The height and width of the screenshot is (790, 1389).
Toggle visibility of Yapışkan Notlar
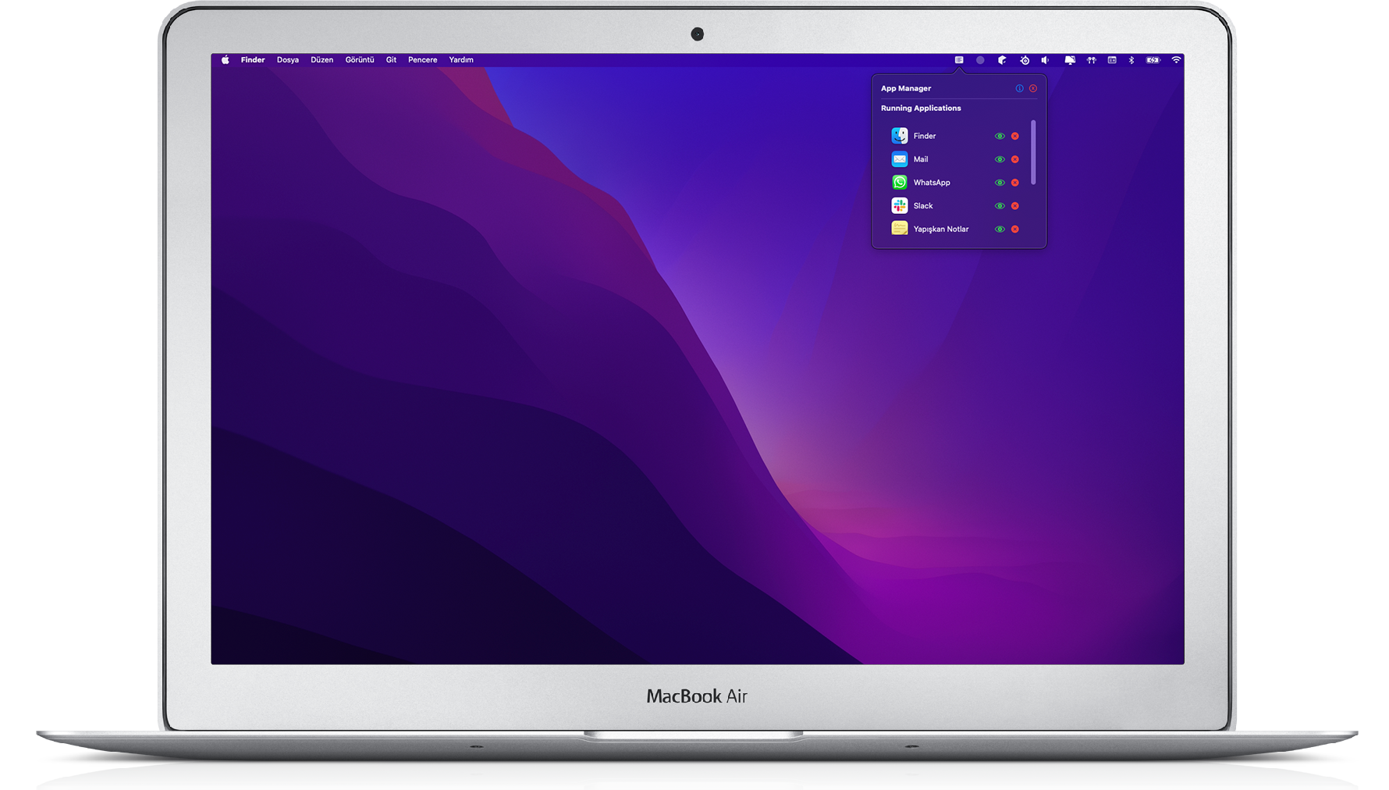pos(1000,230)
